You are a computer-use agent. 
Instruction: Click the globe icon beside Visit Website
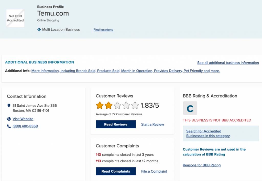tap(9, 119)
